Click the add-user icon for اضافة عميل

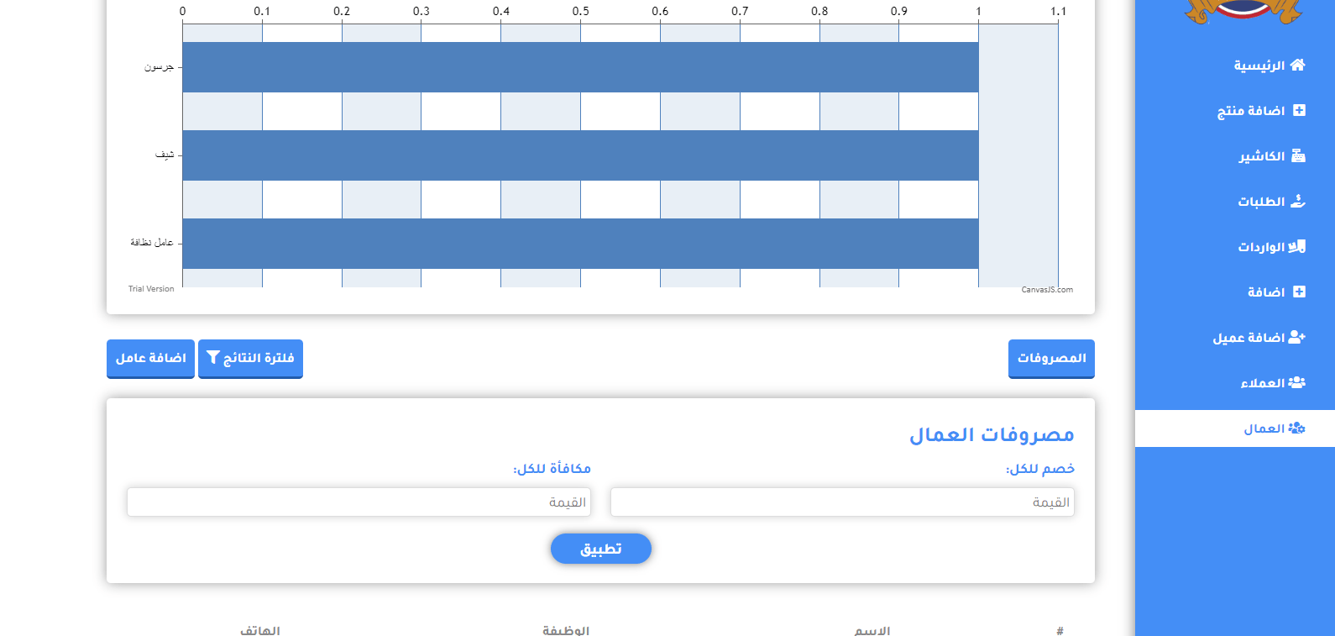tap(1297, 338)
